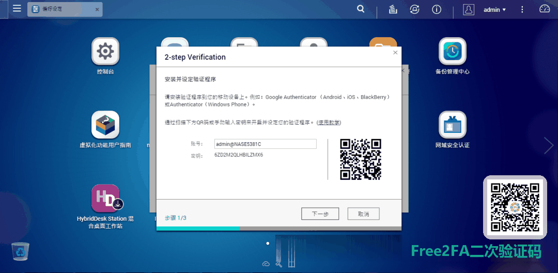Image resolution: width=558 pixels, height=273 pixels.
Task: Close the 2-step Verification dialog
Action: point(395,53)
